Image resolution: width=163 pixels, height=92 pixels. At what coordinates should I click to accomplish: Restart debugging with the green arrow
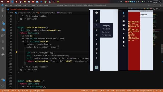(x=148, y=9)
